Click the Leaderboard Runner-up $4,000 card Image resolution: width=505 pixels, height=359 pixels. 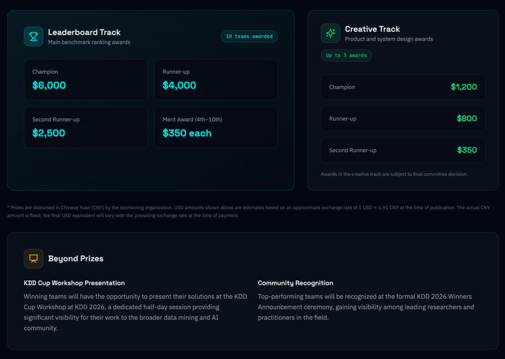[216, 80]
